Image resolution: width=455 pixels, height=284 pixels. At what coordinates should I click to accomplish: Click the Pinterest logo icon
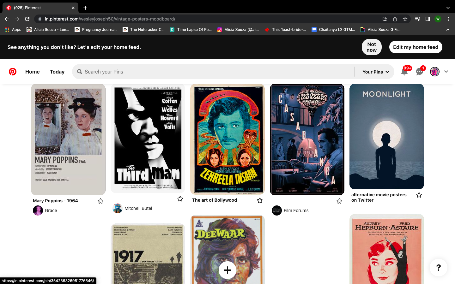coord(13,72)
